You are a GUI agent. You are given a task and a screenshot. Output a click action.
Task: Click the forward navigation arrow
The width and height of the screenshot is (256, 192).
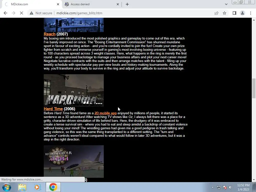[13, 13]
